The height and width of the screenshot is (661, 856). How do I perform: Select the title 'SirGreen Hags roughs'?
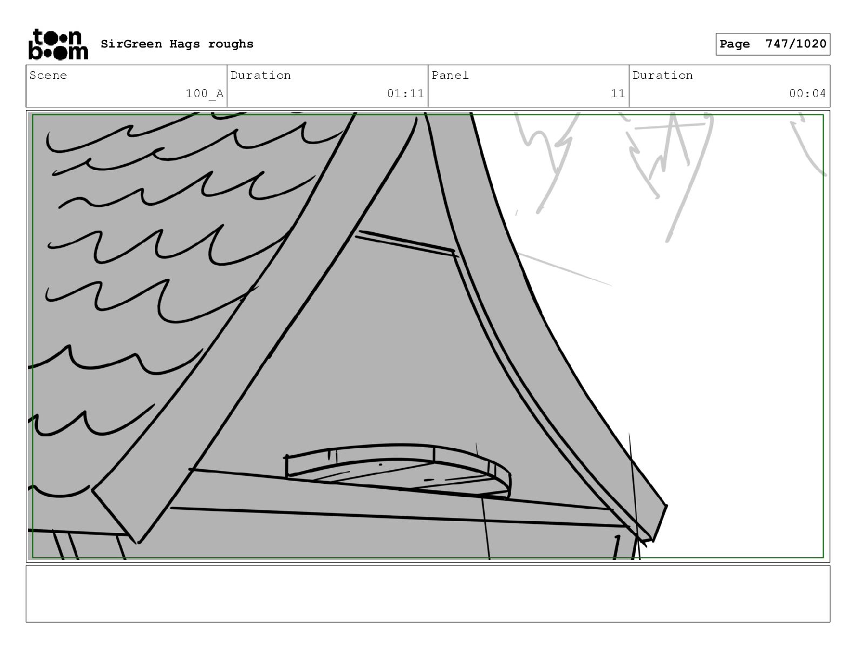coord(177,44)
